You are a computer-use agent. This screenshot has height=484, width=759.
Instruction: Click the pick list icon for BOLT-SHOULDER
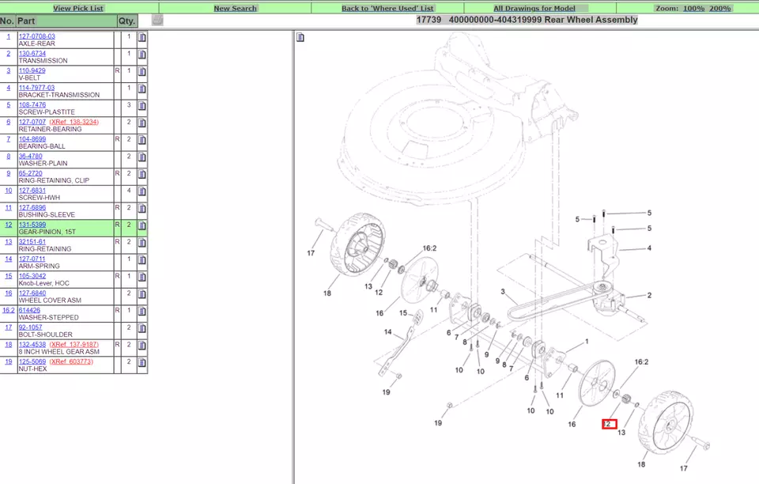pos(142,327)
